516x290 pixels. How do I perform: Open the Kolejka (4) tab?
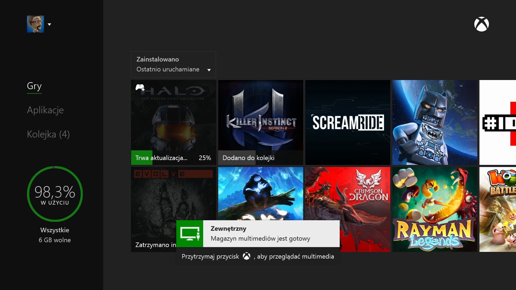point(48,134)
